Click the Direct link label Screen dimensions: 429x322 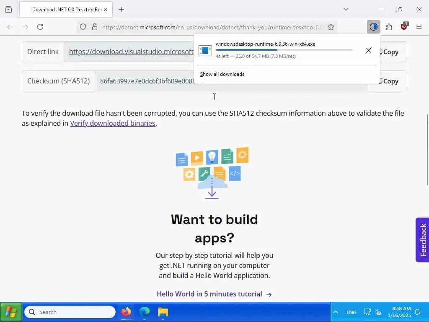pos(43,52)
